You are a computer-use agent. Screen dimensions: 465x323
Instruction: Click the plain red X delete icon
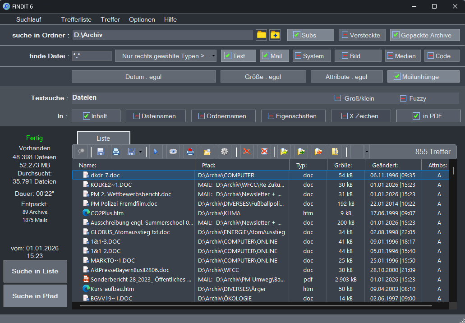[247, 152]
